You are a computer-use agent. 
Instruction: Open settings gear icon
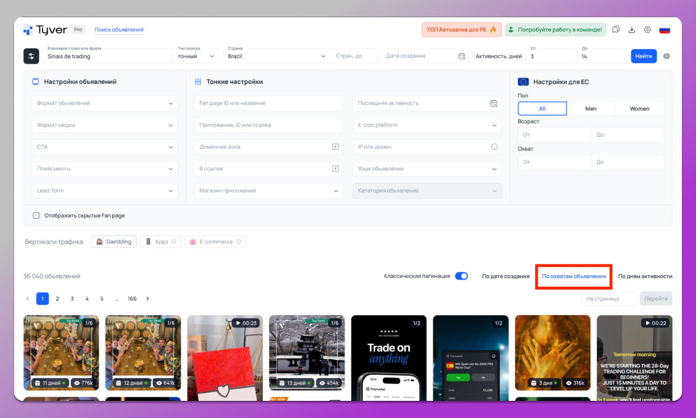[647, 30]
